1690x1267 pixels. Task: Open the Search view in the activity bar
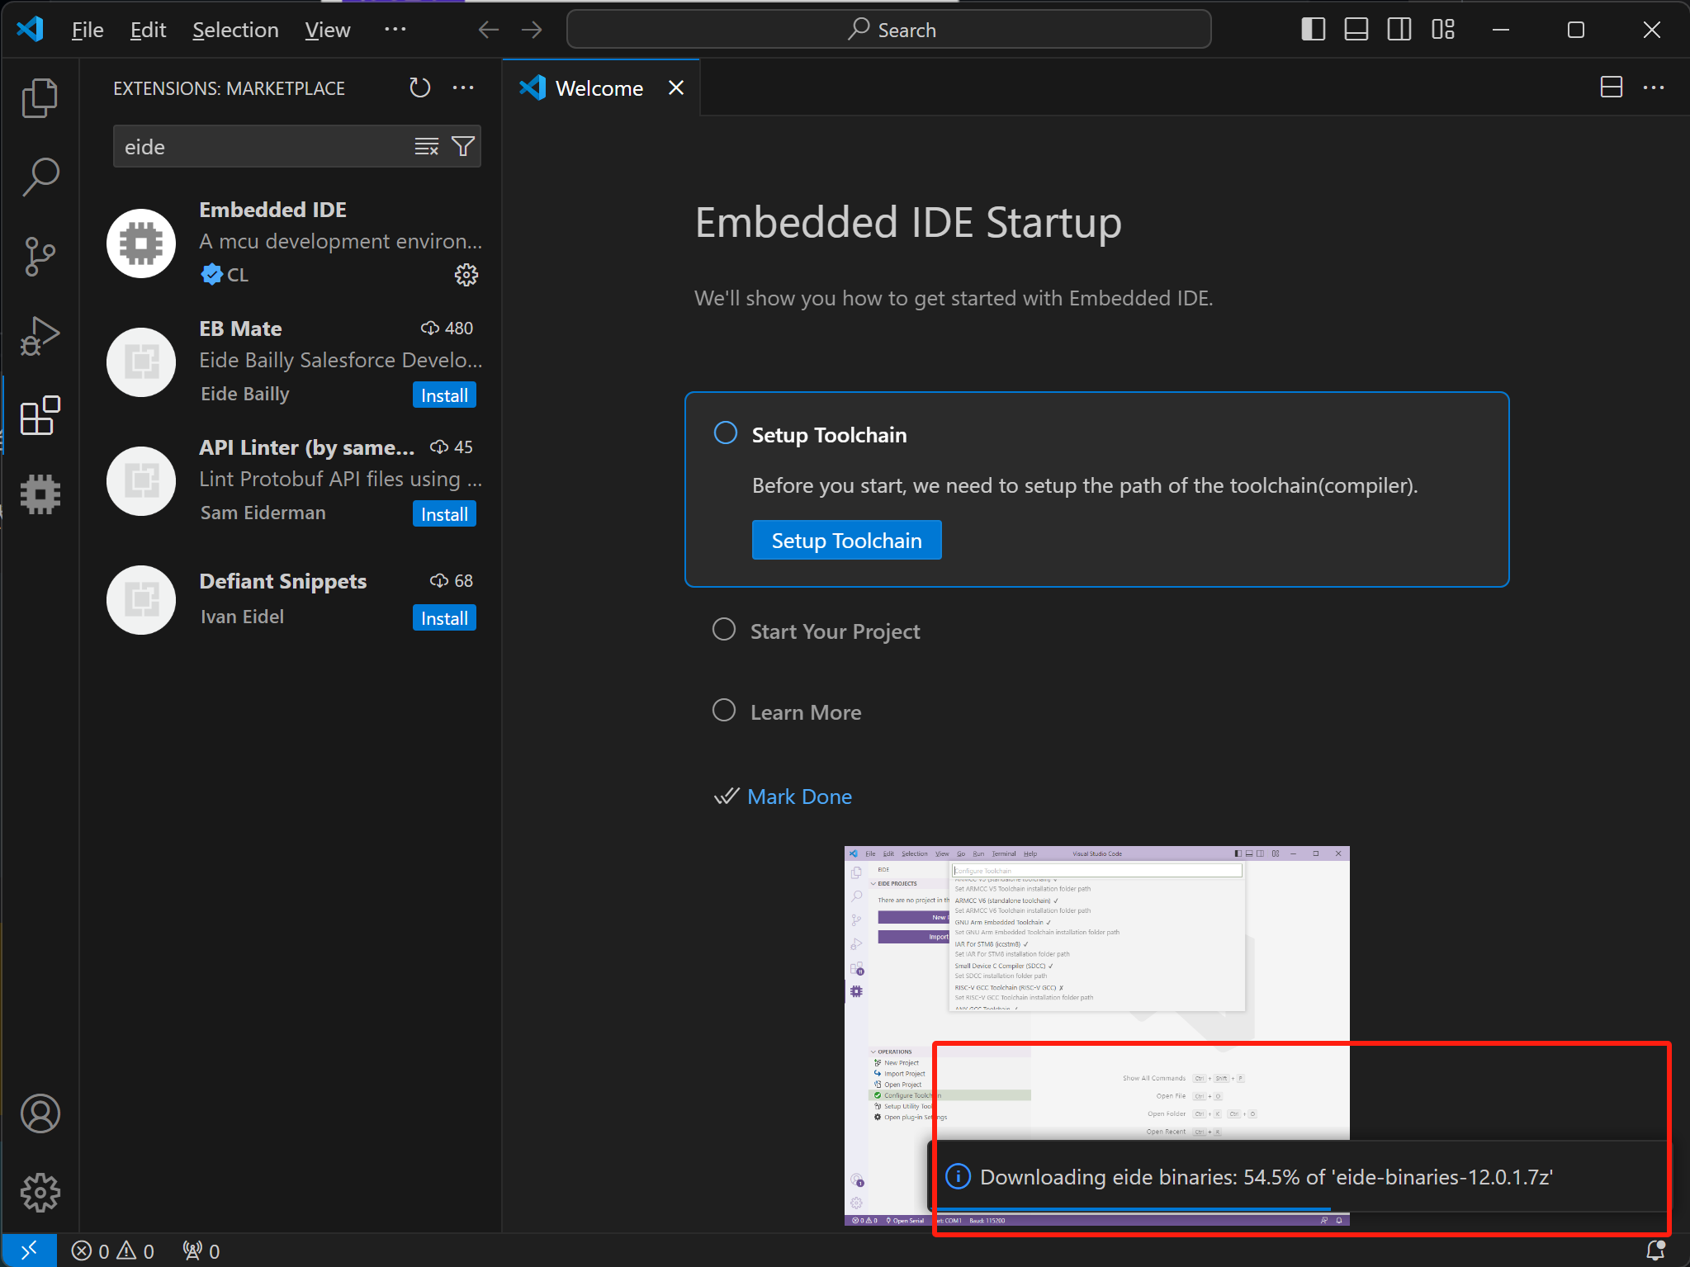40,177
